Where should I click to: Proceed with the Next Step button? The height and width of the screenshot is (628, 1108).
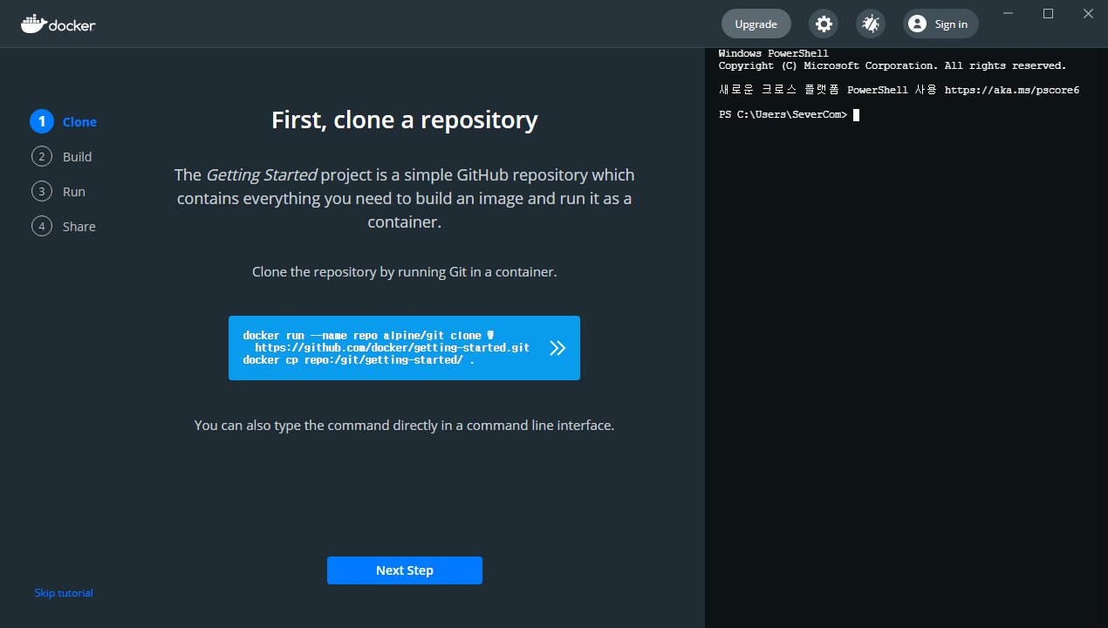[x=405, y=570]
